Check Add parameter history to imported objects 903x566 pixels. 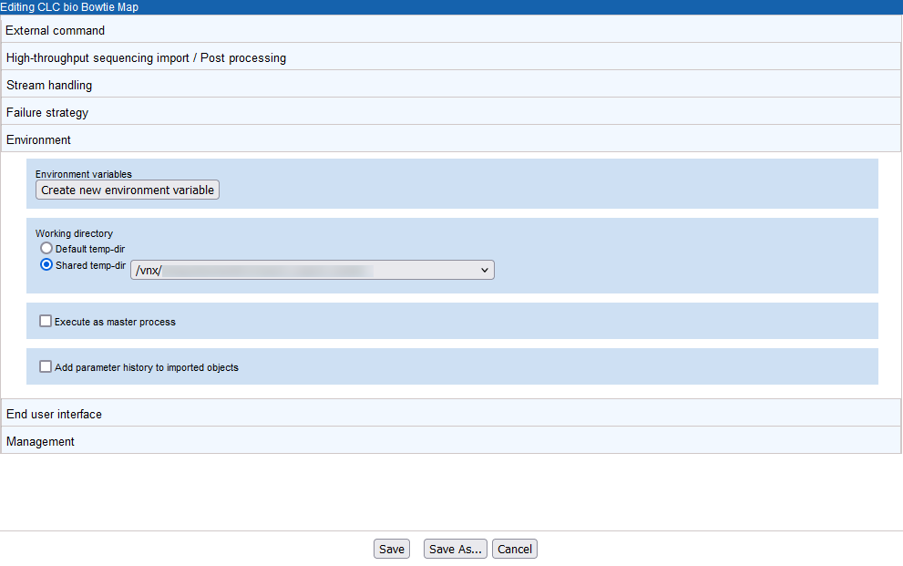point(46,366)
